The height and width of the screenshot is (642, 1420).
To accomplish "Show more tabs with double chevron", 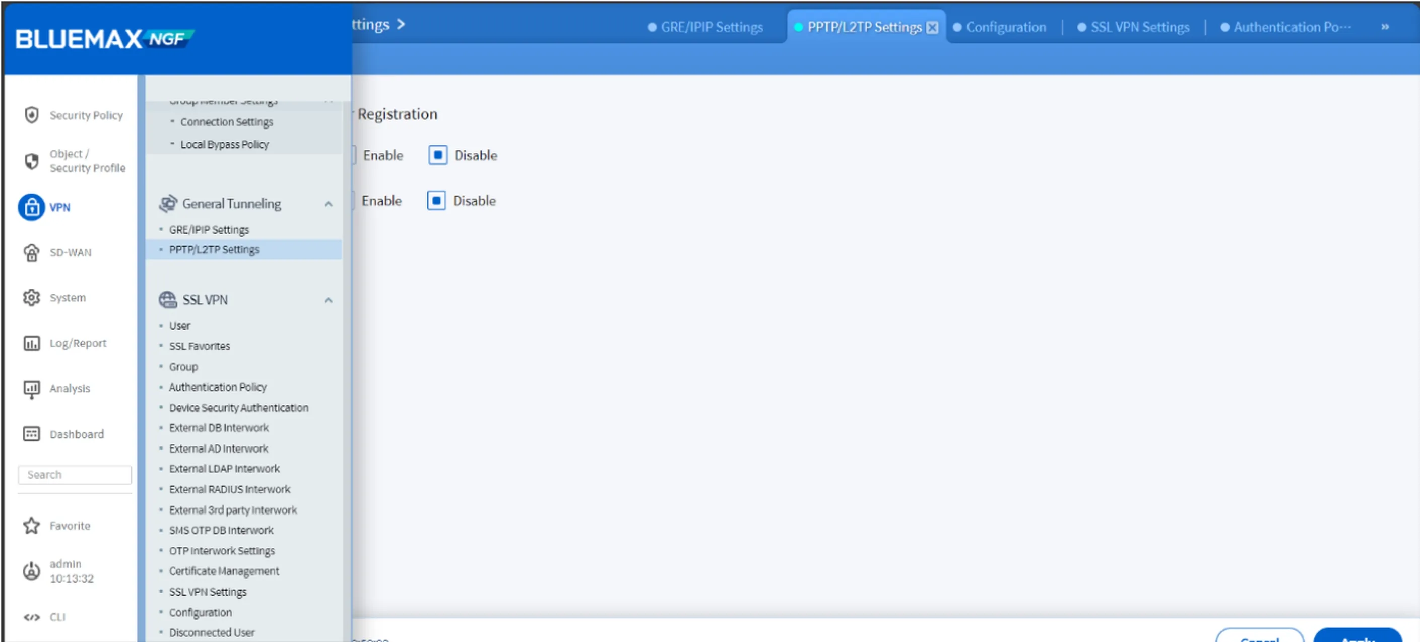I will coord(1385,27).
